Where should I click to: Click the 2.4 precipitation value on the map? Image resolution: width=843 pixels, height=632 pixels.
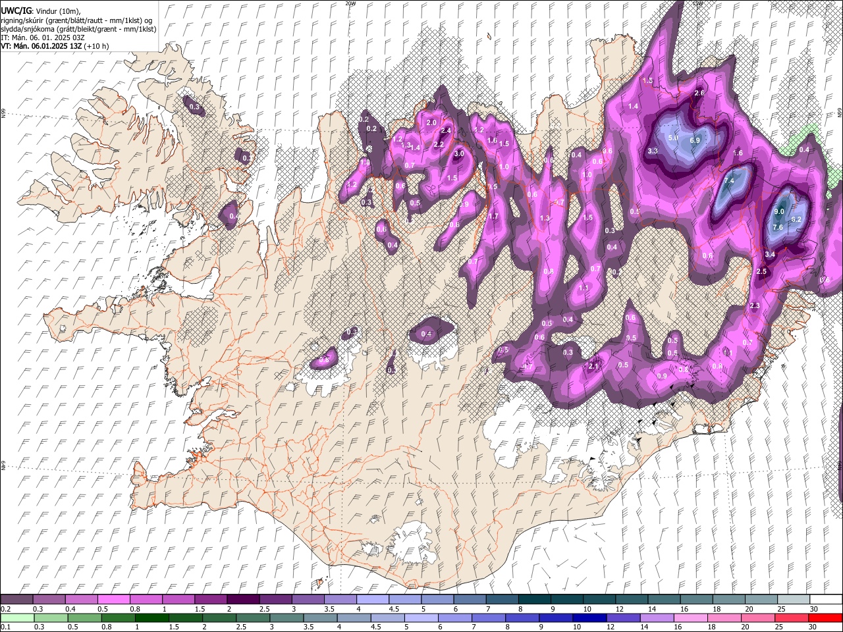pyautogui.click(x=446, y=130)
